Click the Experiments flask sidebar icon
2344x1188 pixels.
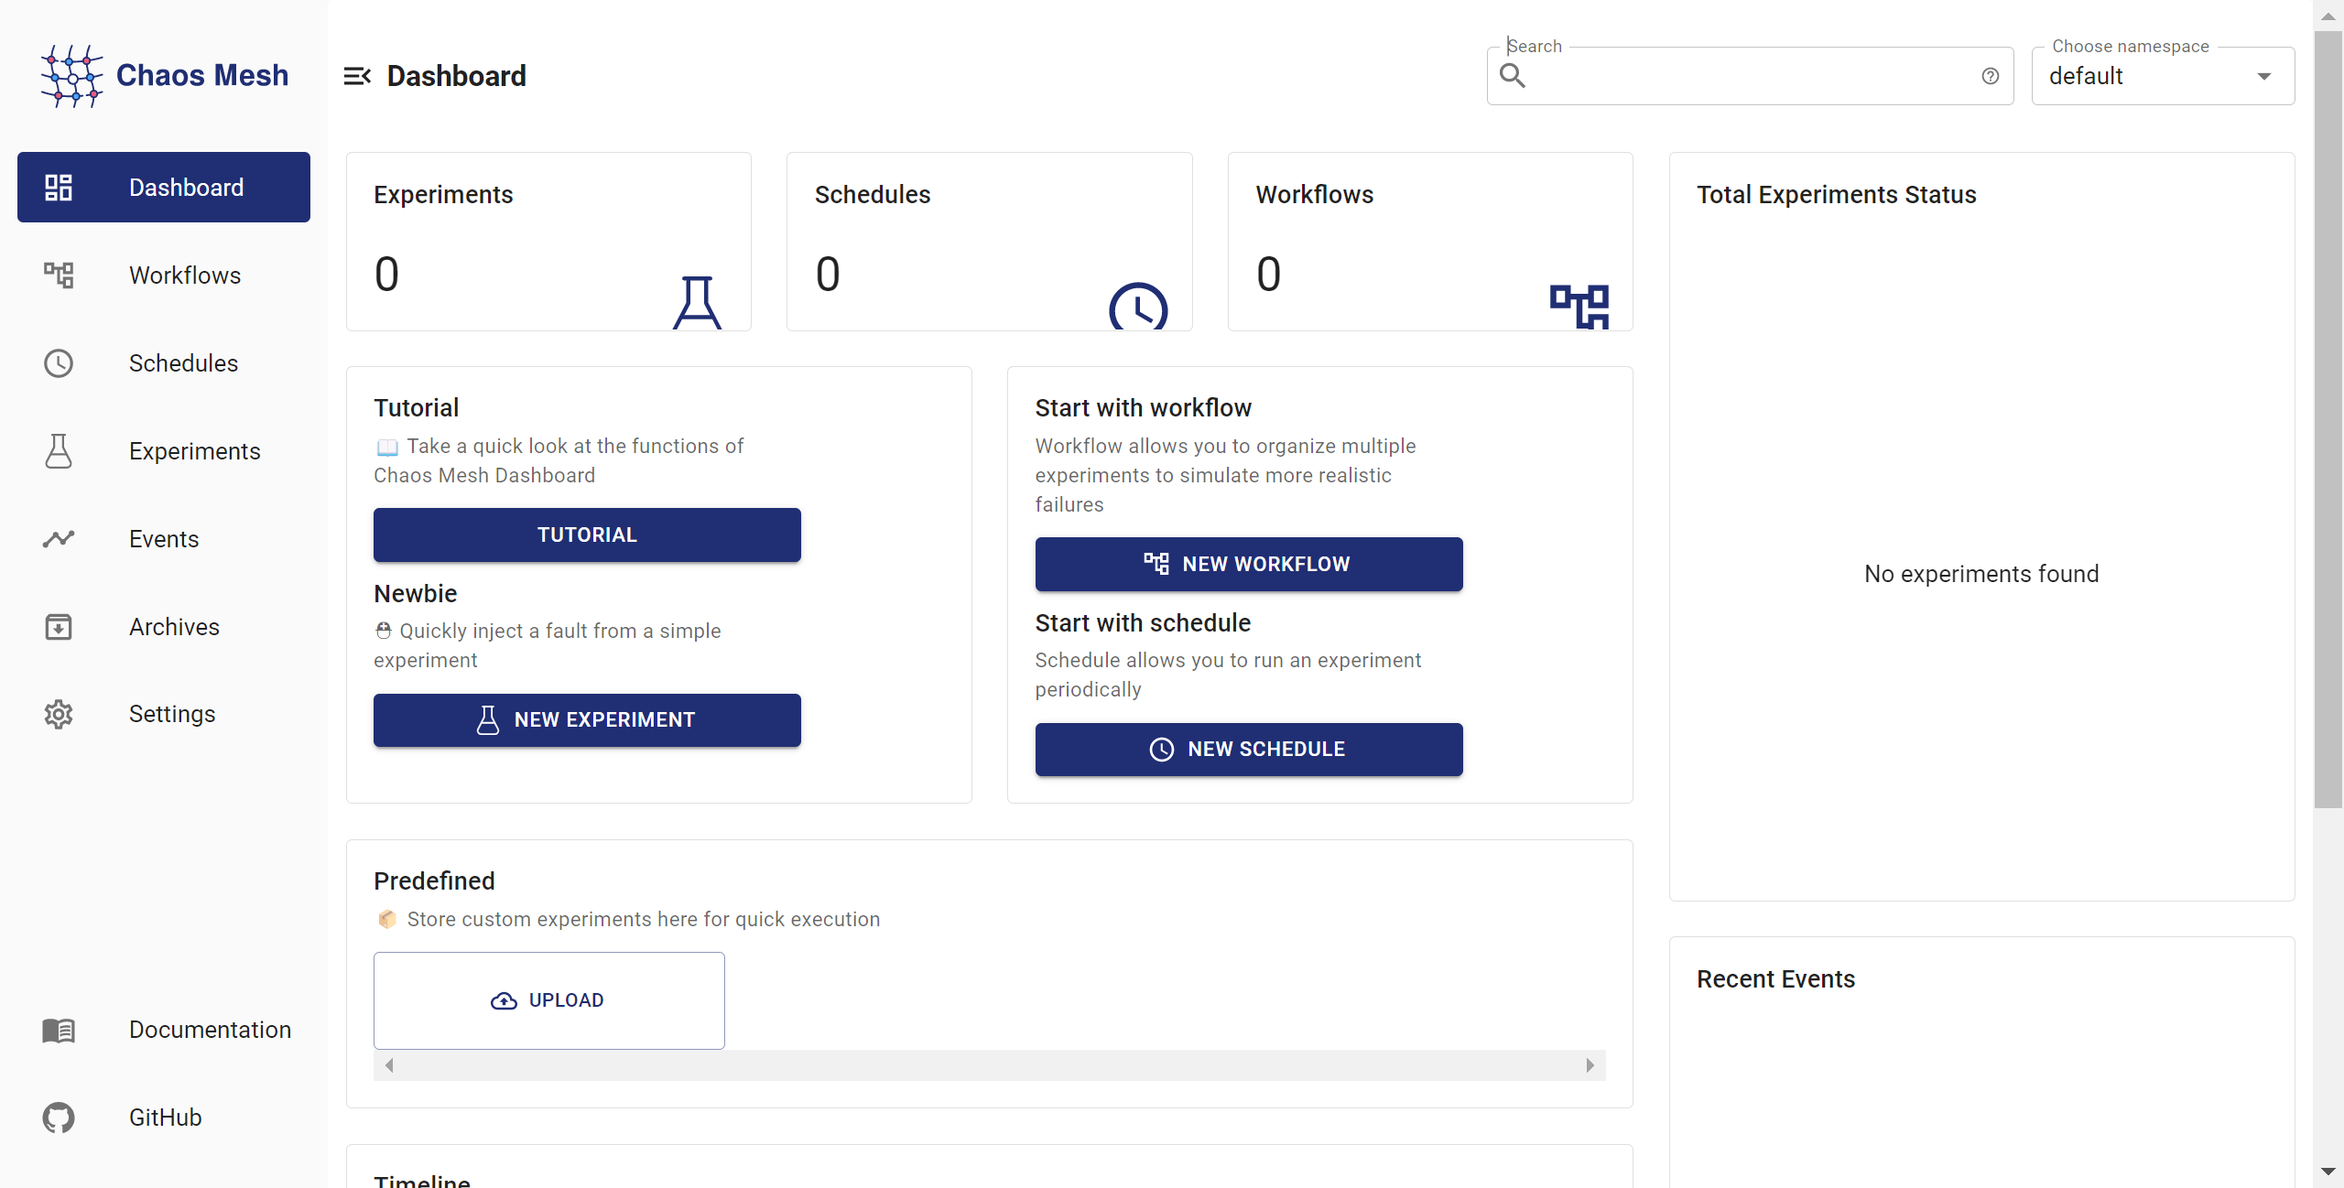click(59, 451)
